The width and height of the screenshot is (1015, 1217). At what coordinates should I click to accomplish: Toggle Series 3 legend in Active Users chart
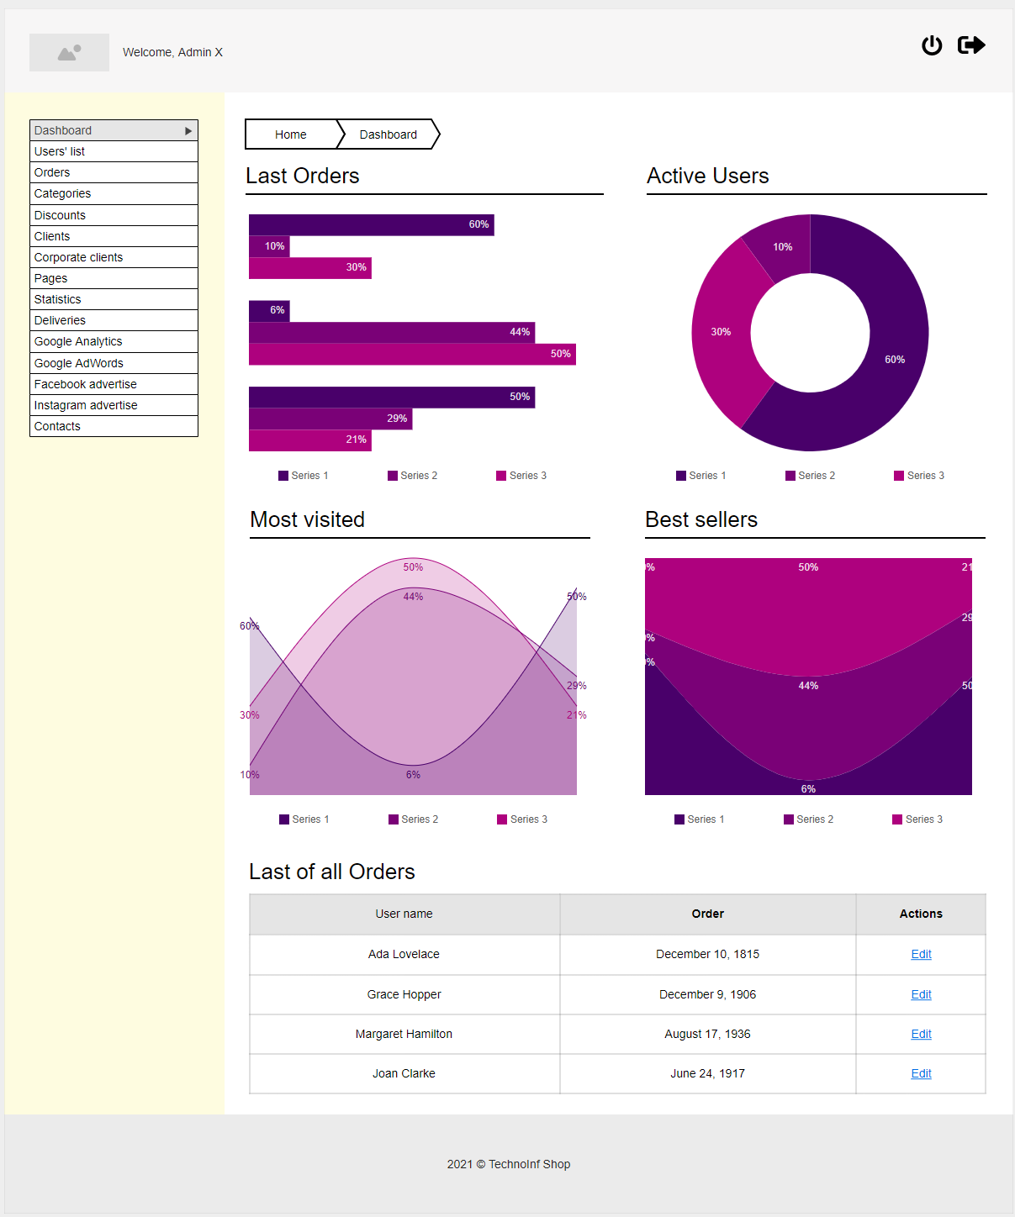pyautogui.click(x=919, y=476)
